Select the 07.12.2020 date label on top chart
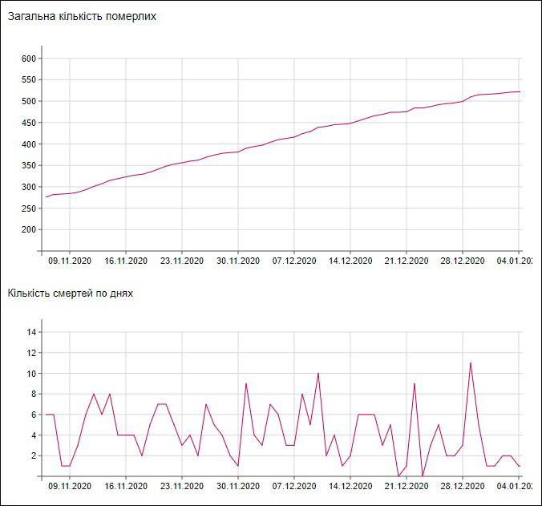The height and width of the screenshot is (506, 542). tap(294, 261)
